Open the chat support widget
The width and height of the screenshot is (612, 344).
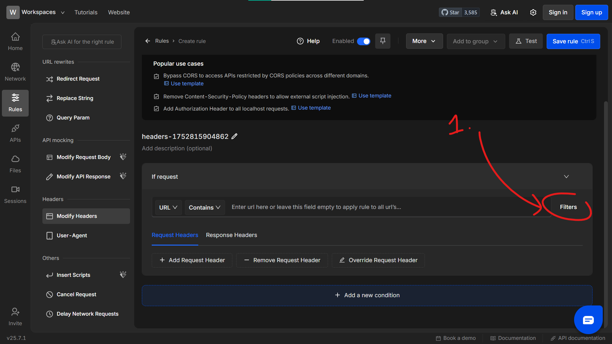[588, 320]
